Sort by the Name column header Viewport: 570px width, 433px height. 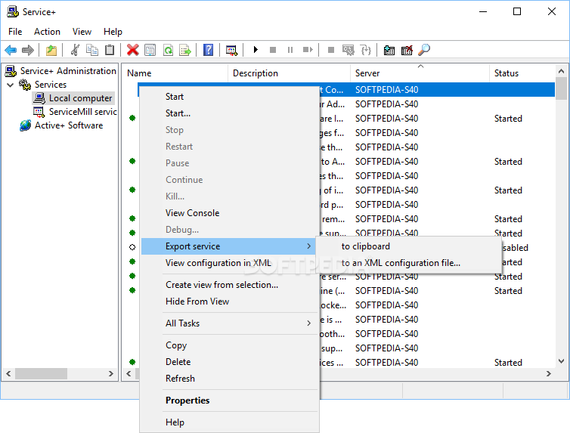pos(175,73)
